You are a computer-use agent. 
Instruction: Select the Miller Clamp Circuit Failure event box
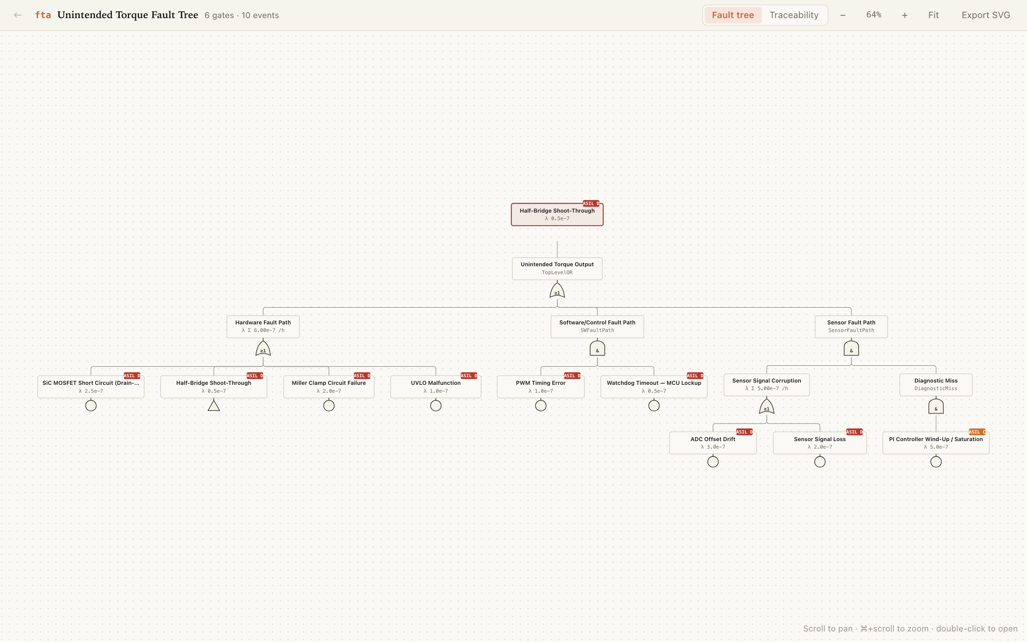pos(329,387)
